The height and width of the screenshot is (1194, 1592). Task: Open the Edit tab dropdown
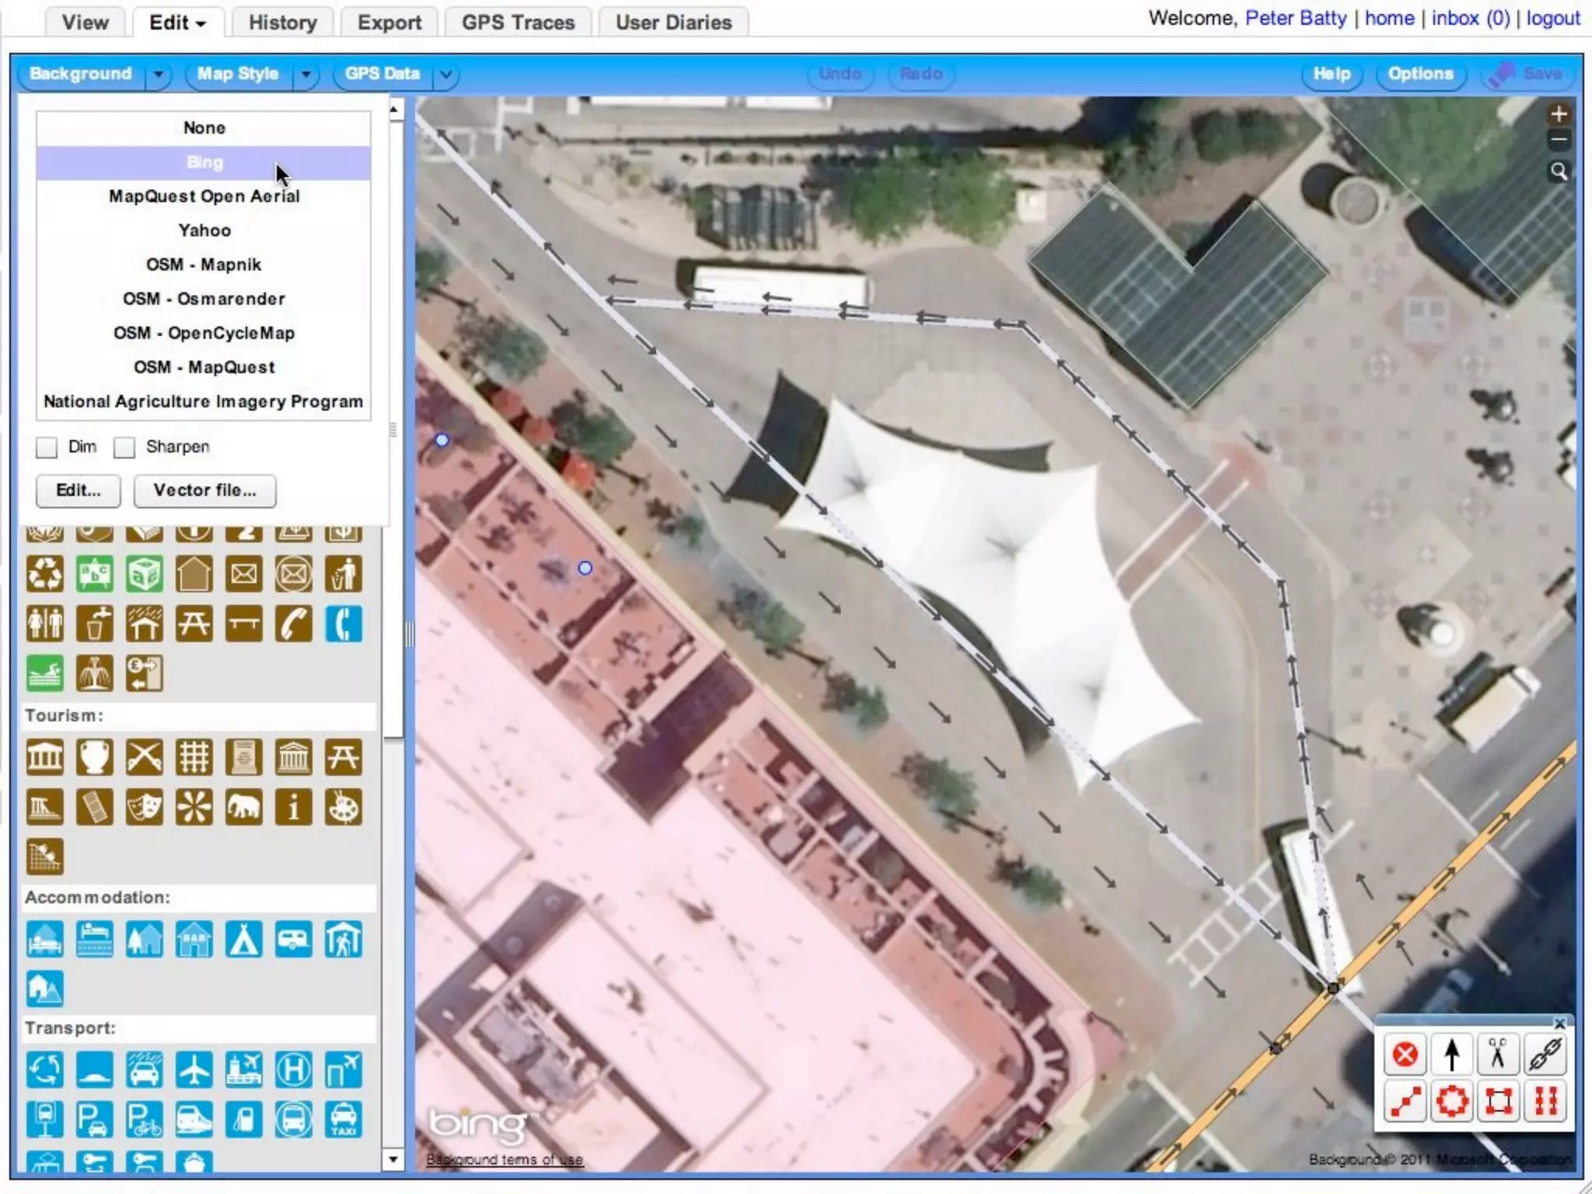178,23
